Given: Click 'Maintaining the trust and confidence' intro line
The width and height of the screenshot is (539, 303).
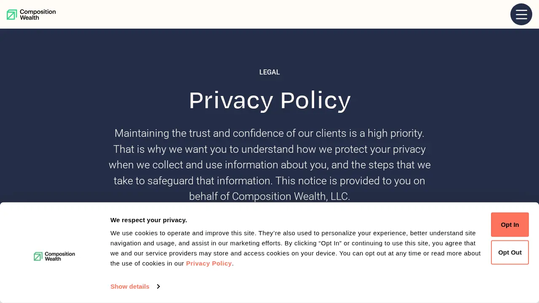Looking at the screenshot, I should [x=269, y=133].
